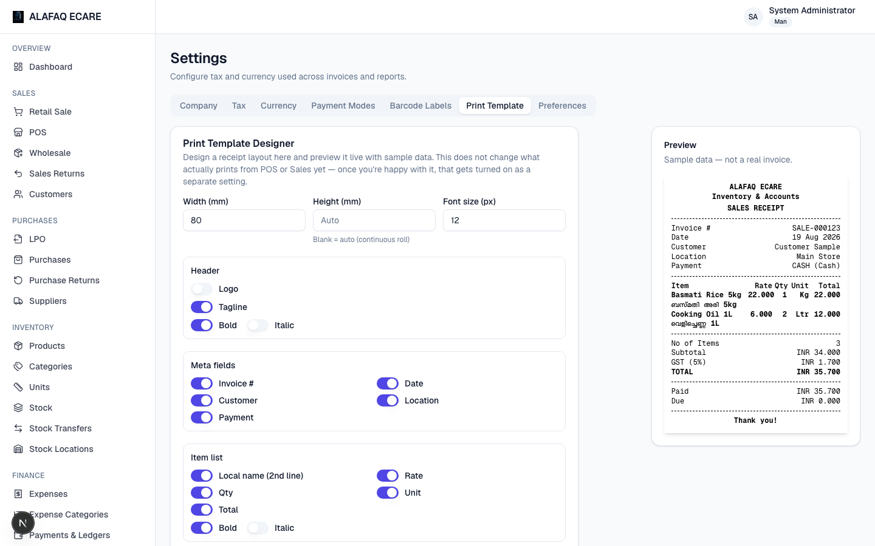The image size is (875, 546).
Task: Disable the Tagline toggle
Action: (x=202, y=307)
